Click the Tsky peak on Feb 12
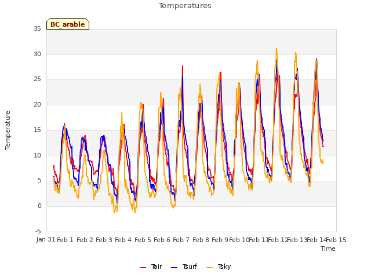This screenshot has height=278, width=371. pos(277,49)
